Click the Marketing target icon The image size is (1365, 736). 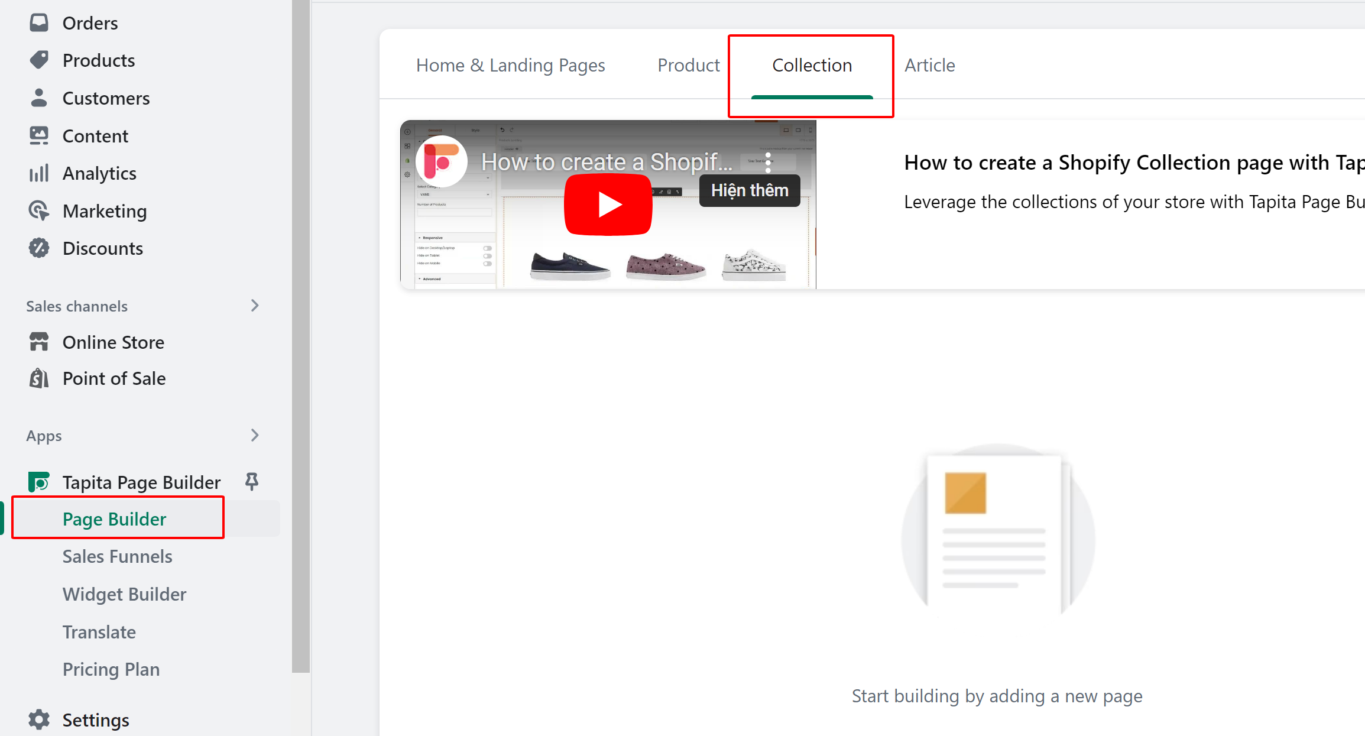click(x=39, y=210)
